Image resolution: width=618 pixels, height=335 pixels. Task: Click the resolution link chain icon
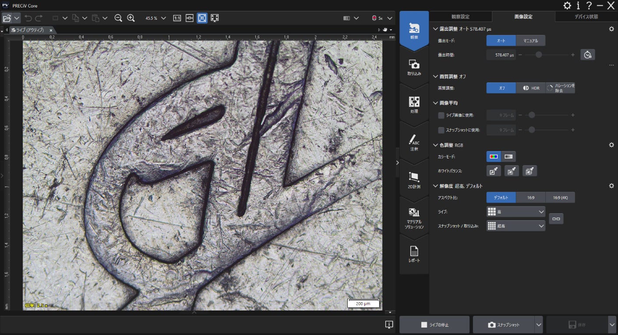tap(556, 218)
